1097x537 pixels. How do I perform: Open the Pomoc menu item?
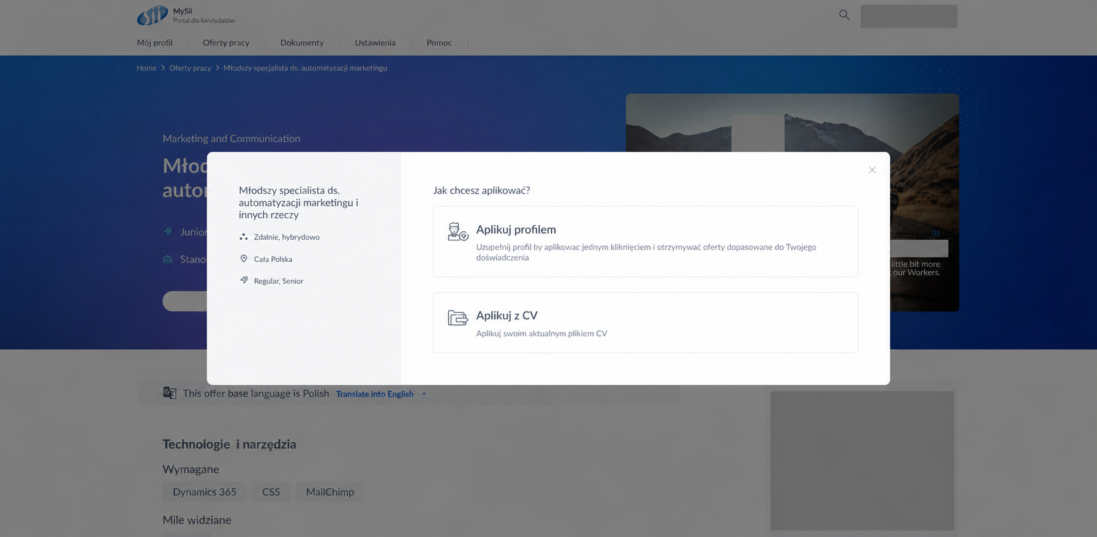(x=439, y=43)
